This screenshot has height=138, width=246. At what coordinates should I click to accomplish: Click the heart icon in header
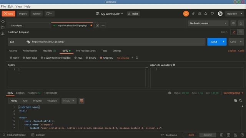tap(212, 14)
